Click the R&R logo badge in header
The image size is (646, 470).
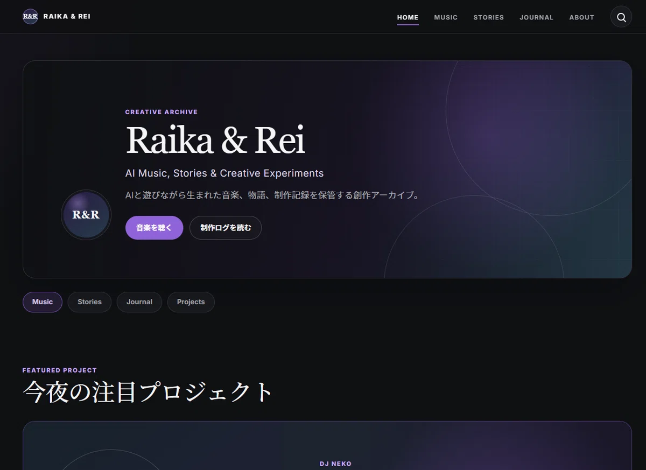[x=30, y=17]
